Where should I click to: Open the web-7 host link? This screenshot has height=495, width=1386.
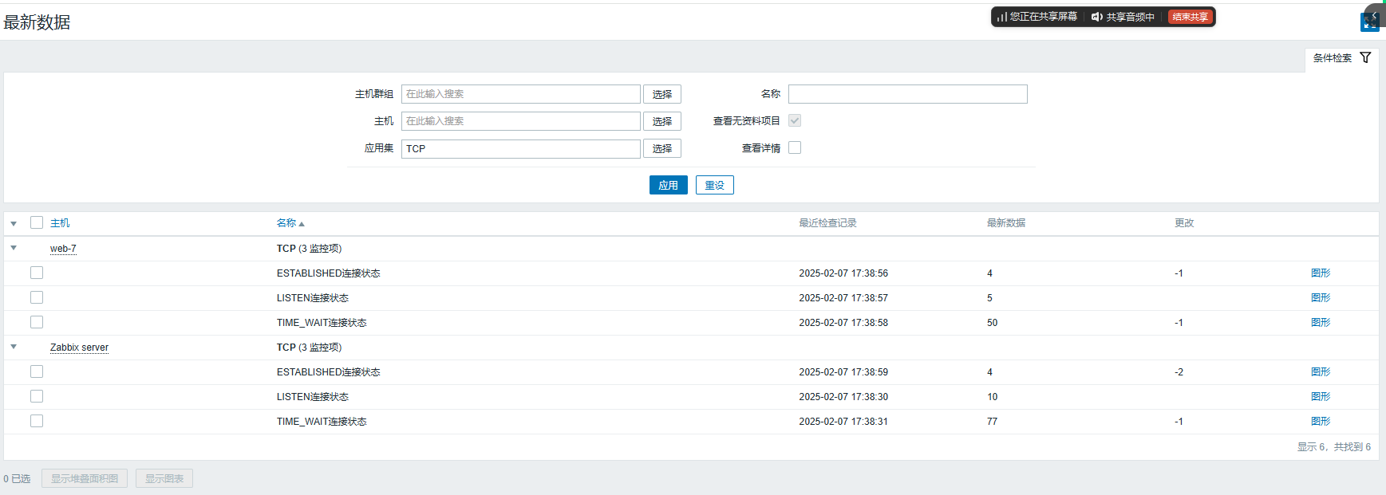click(x=63, y=249)
